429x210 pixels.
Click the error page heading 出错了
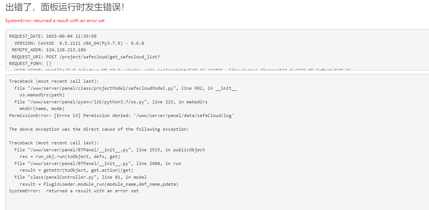65,7
